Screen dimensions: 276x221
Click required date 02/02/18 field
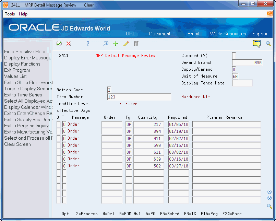(179, 138)
